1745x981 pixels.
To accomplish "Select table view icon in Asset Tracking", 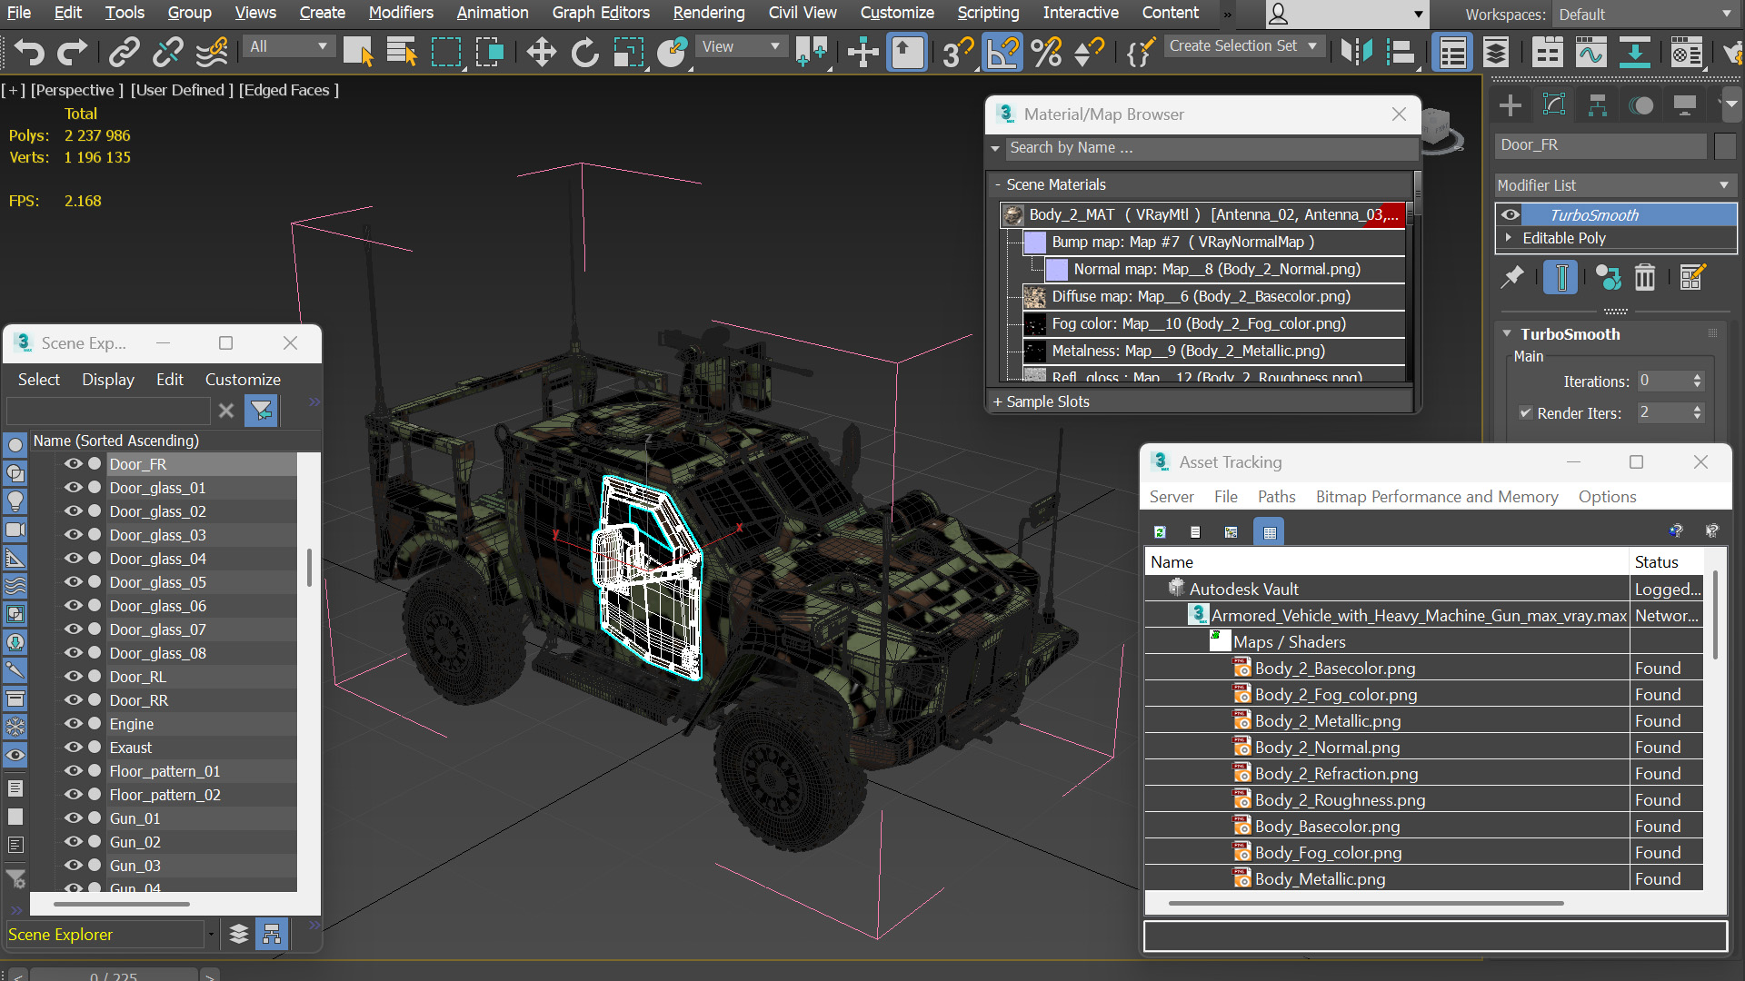I will (1270, 532).
